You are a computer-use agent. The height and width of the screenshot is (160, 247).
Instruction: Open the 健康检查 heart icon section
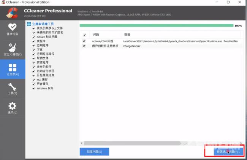13,30
